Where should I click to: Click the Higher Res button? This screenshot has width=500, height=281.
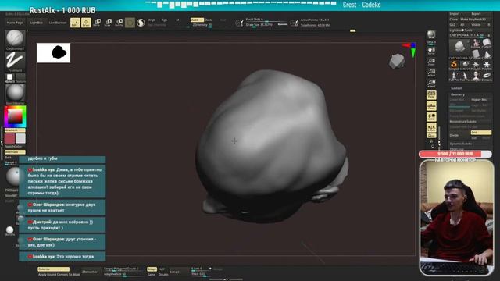pos(479,100)
